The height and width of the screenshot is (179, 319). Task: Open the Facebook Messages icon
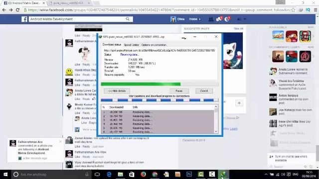click(219, 19)
